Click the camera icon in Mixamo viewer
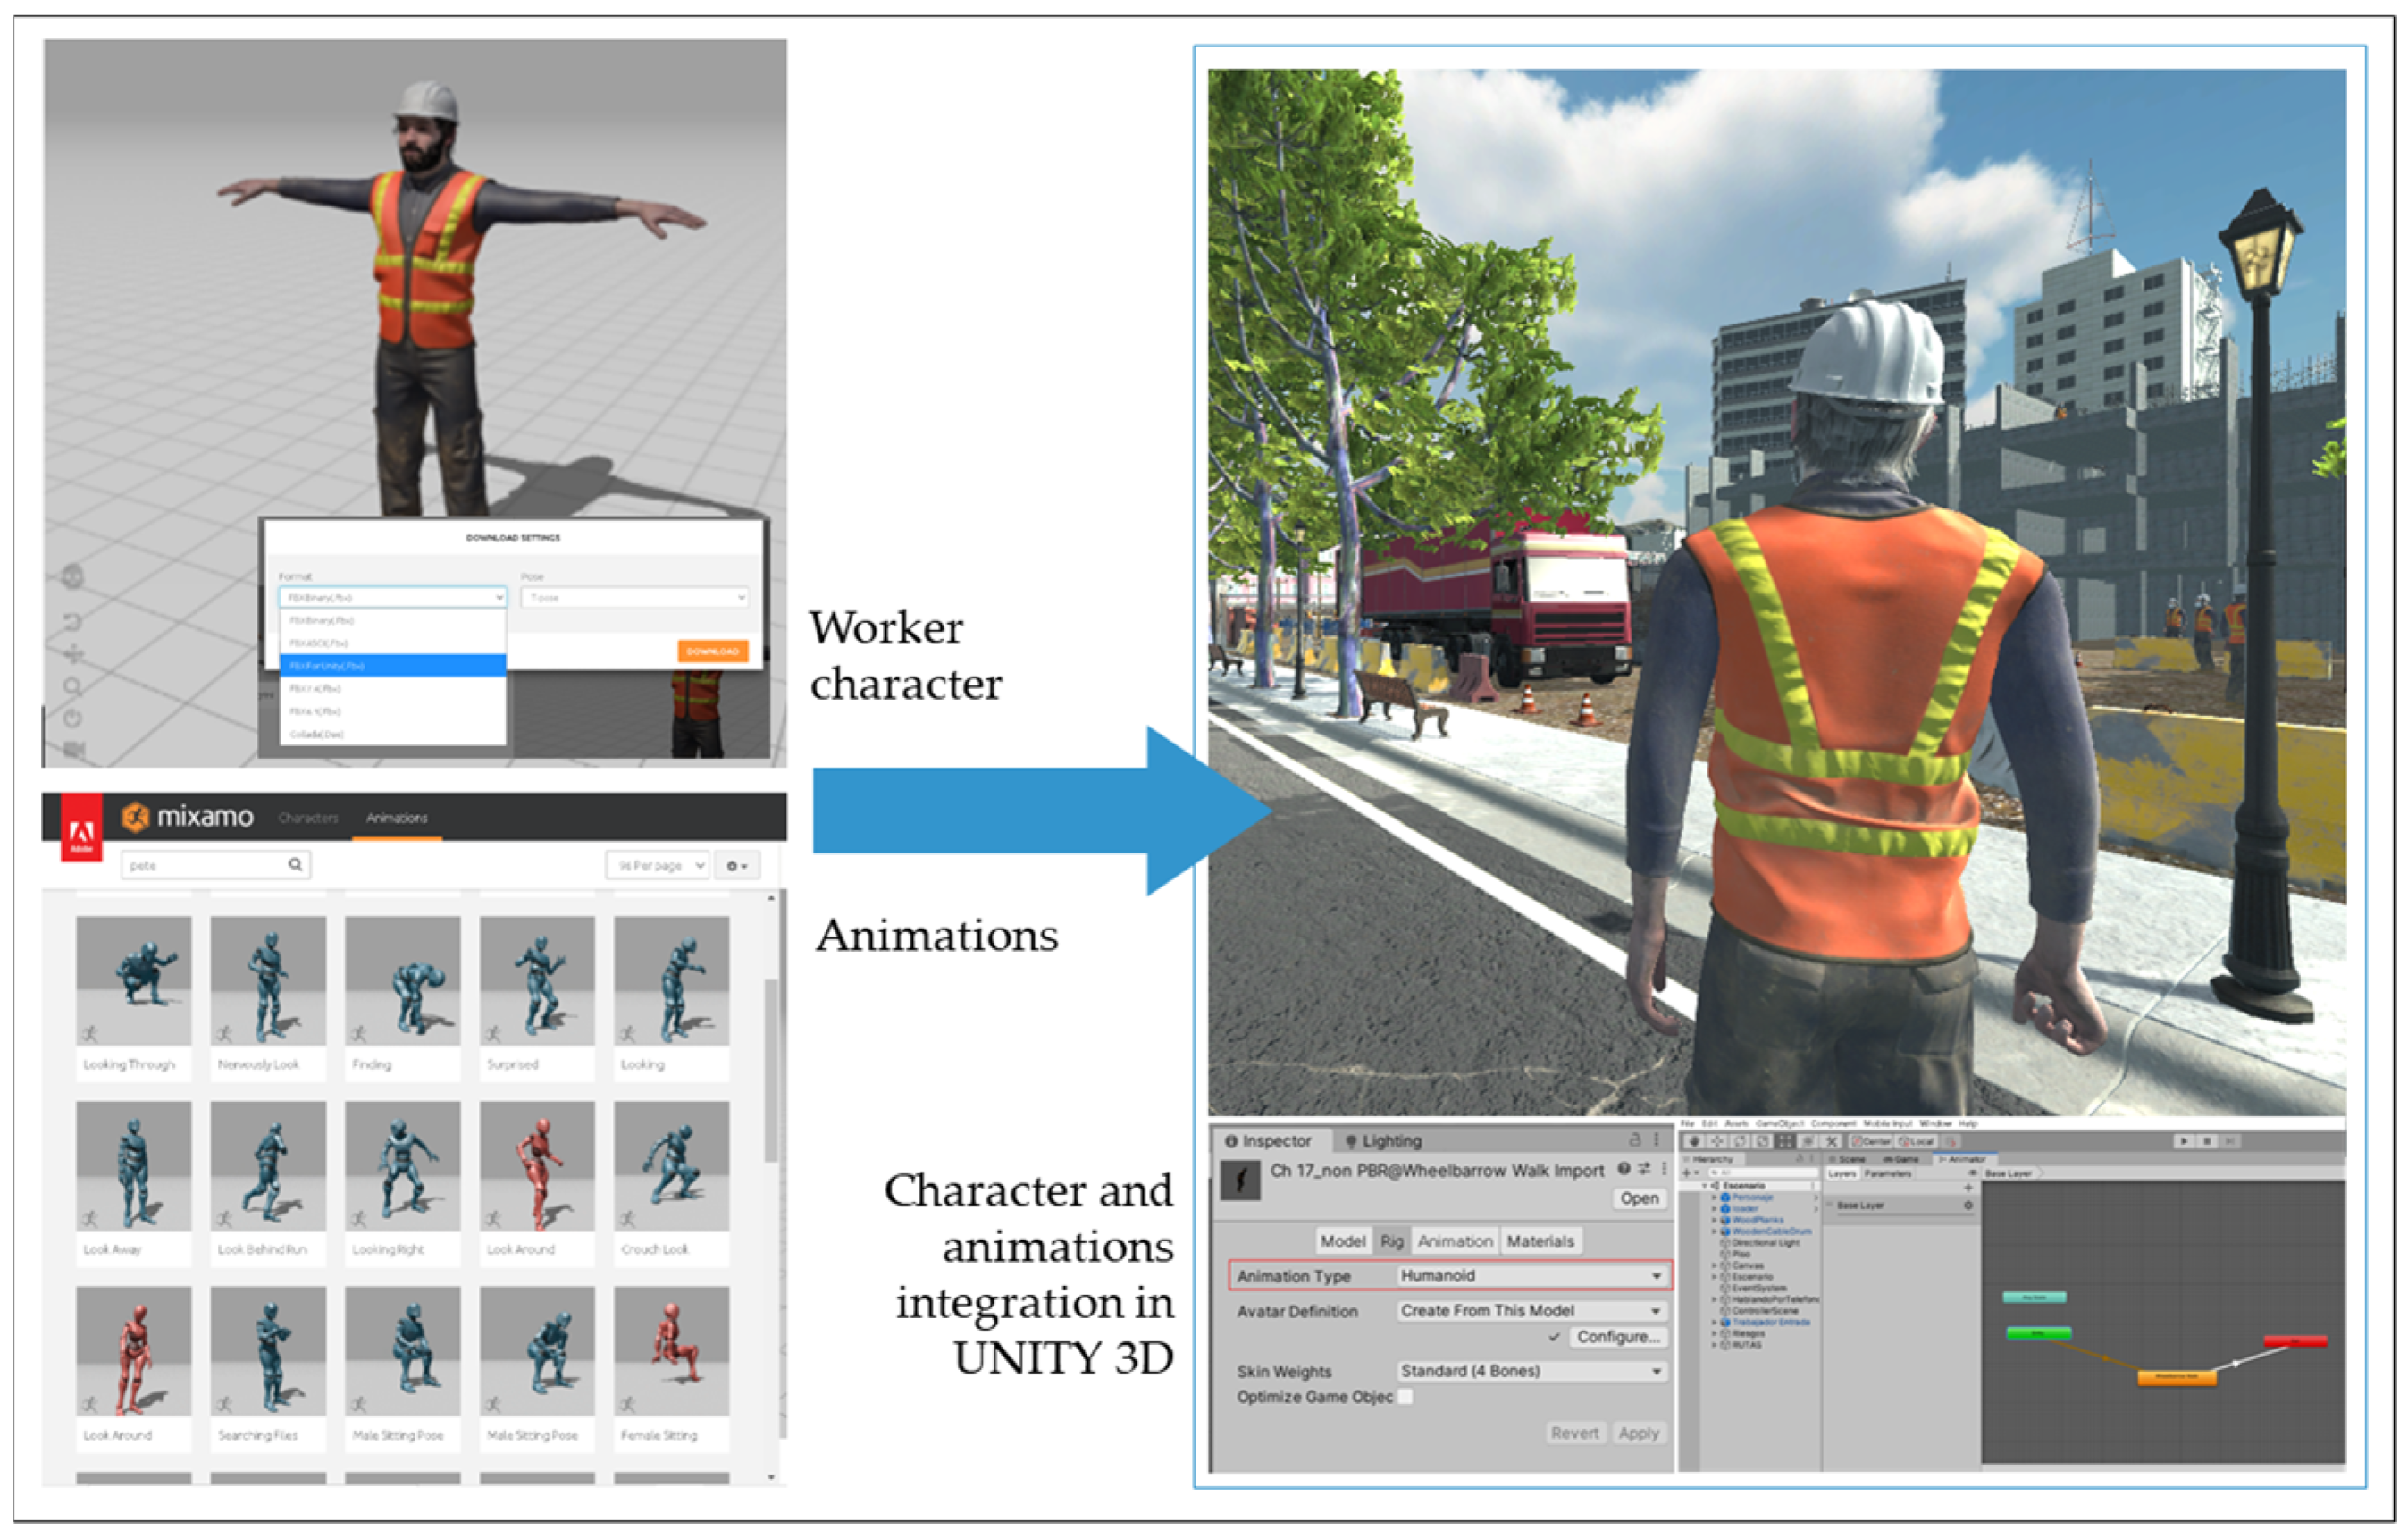Viewport: 2408px width, 1538px height. click(74, 748)
